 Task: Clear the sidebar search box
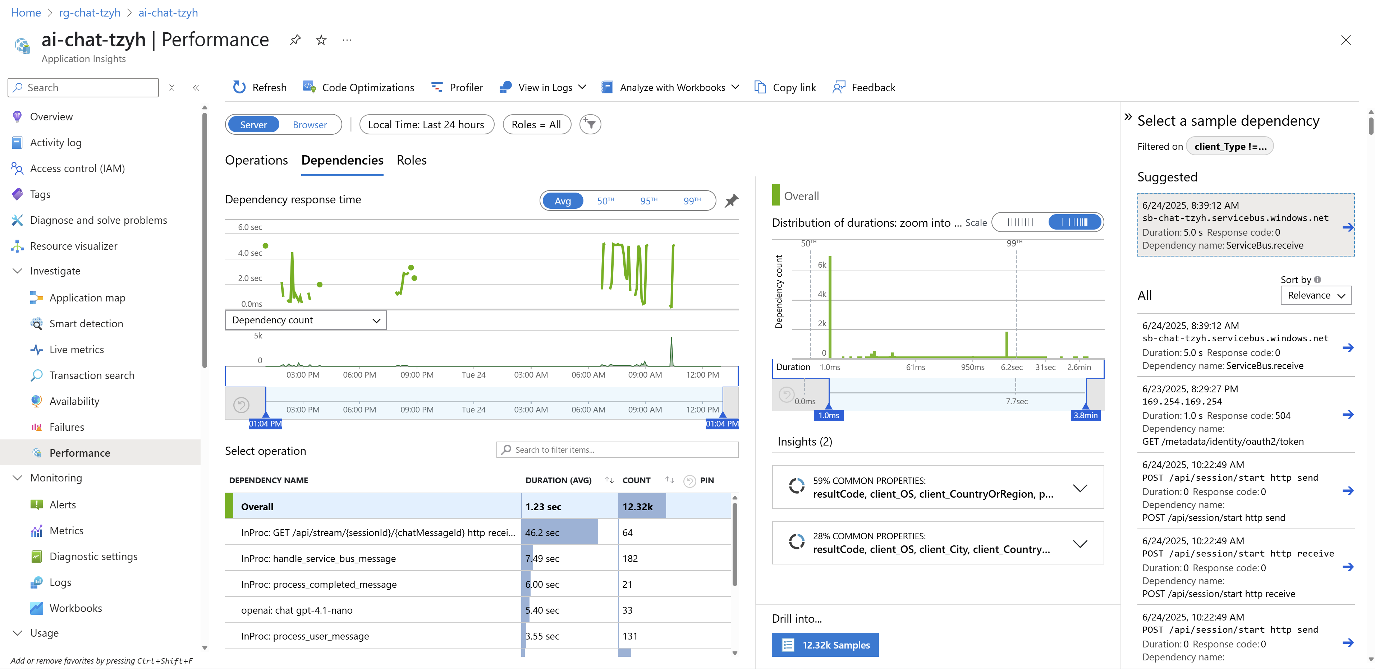pyautogui.click(x=172, y=88)
